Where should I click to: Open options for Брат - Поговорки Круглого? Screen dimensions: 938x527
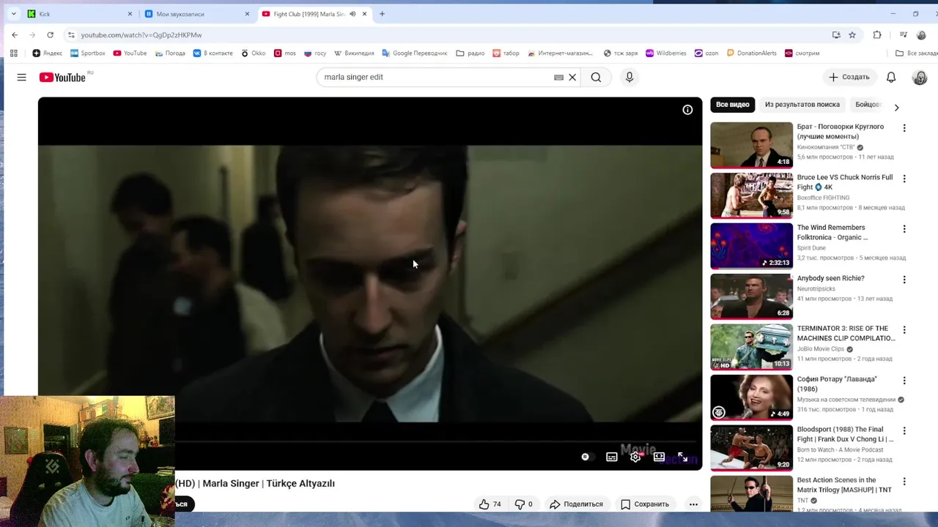point(904,128)
